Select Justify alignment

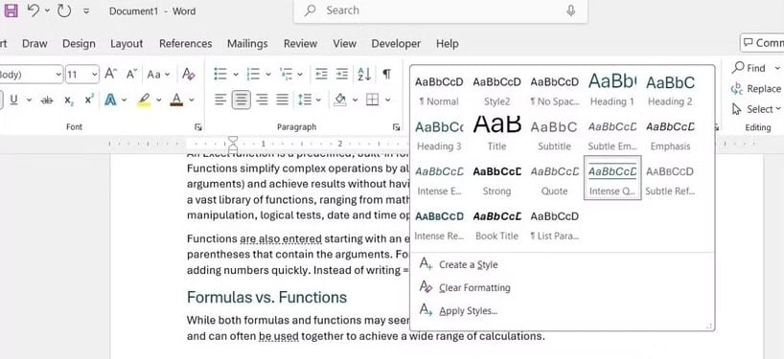click(x=283, y=100)
